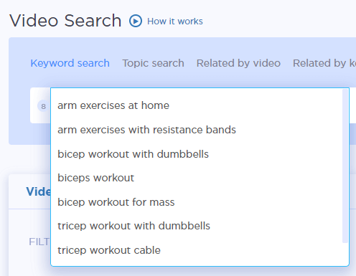Select the partially visible Related by keyword tab

324,63
